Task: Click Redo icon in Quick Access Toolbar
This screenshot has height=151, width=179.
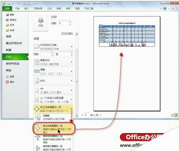Action: click(18, 4)
